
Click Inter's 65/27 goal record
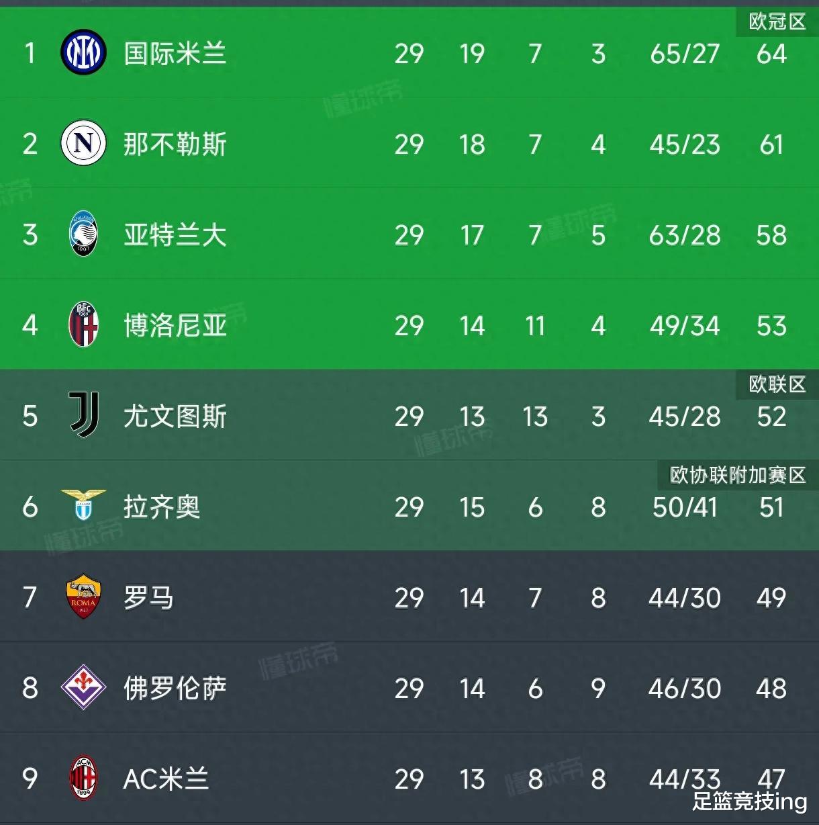(x=685, y=54)
